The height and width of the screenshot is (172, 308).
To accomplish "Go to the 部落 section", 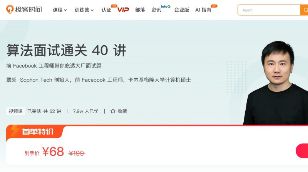I will [x=140, y=10].
